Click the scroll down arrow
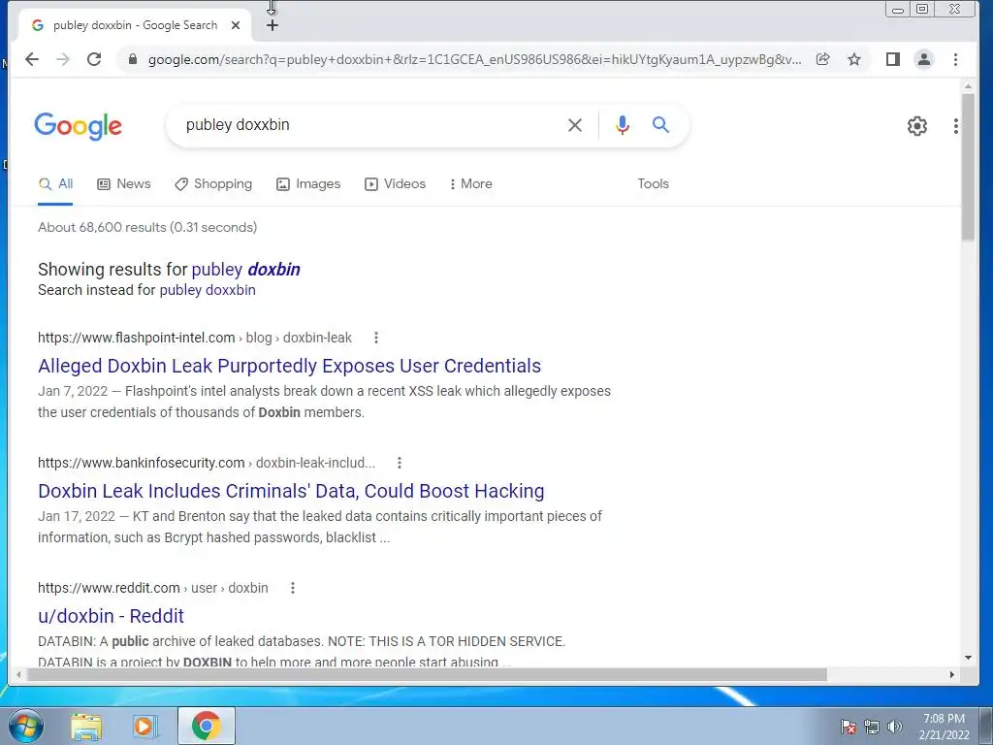993x745 pixels. pyautogui.click(x=968, y=658)
